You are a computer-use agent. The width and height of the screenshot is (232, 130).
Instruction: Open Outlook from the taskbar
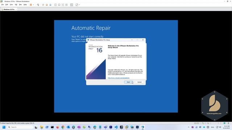tap(68, 127)
